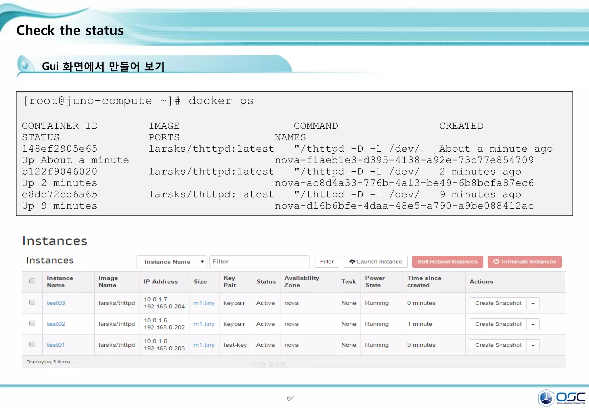
Task: Click into the Filter text field
Action: tap(259, 262)
